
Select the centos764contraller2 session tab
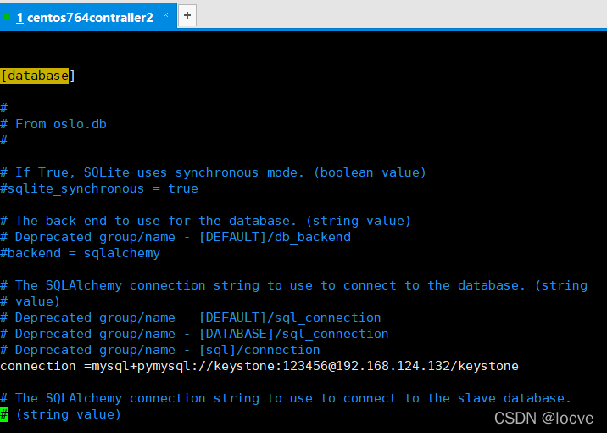pos(88,15)
